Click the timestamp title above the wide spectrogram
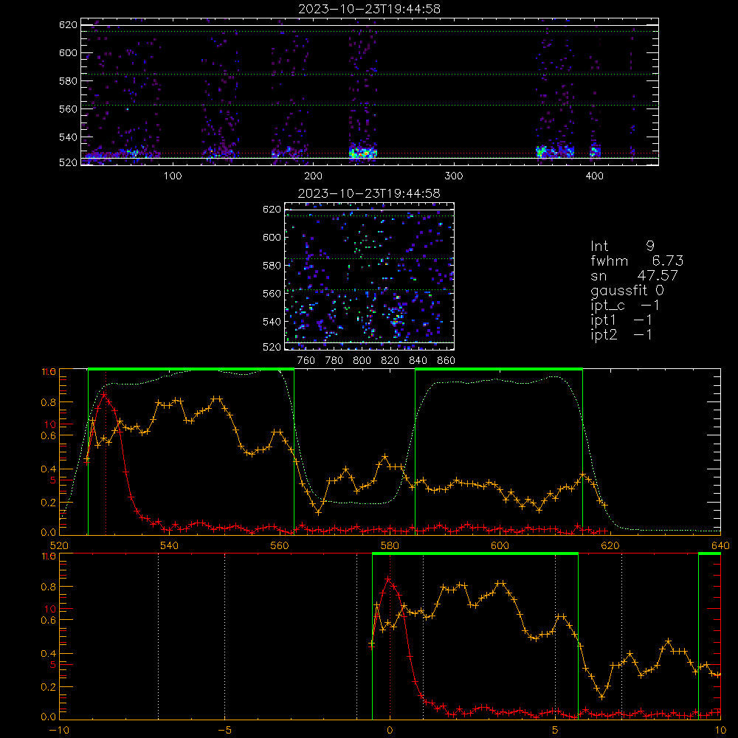The image size is (738, 738). click(369, 9)
